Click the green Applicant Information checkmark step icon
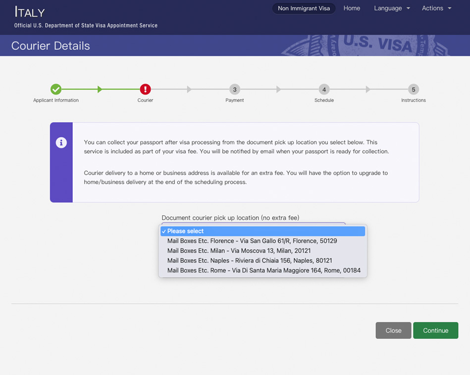Screen dimensions: 470x375 (56, 89)
